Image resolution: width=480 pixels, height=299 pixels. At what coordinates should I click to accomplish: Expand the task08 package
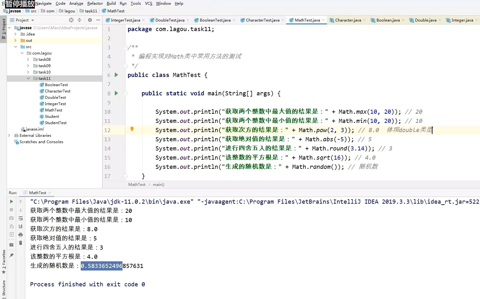28,59
